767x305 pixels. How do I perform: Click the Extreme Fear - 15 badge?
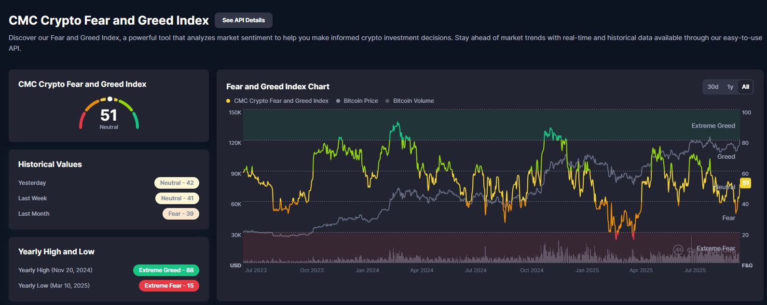[169, 286]
